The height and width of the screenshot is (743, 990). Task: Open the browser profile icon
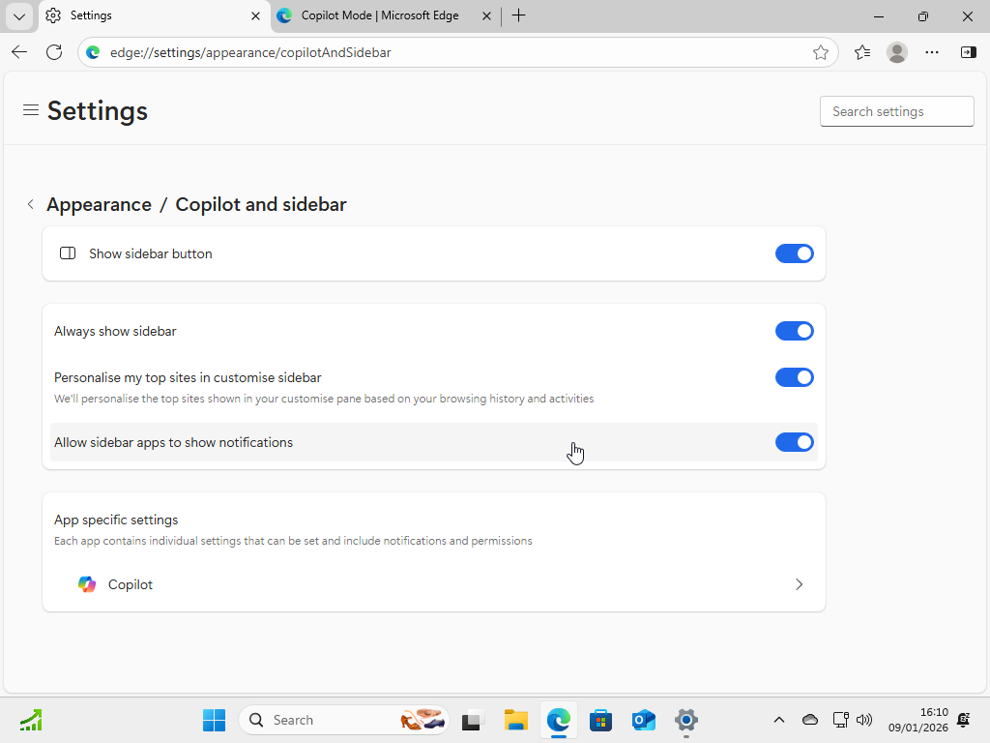tap(896, 52)
